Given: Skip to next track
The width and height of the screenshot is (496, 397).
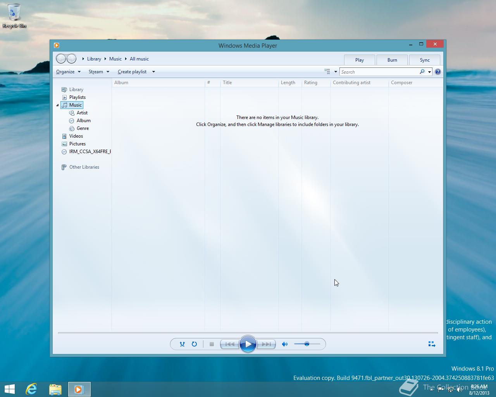Looking at the screenshot, I should (266, 344).
